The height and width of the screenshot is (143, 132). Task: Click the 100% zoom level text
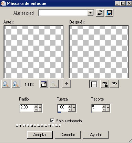tap(29, 85)
